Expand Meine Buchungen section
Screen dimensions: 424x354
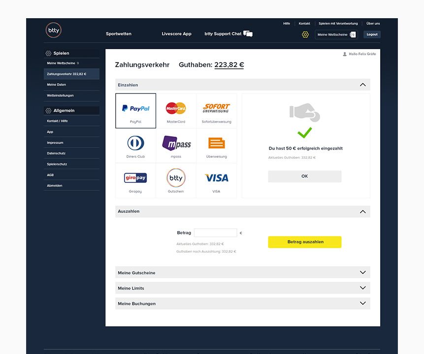[x=363, y=303]
